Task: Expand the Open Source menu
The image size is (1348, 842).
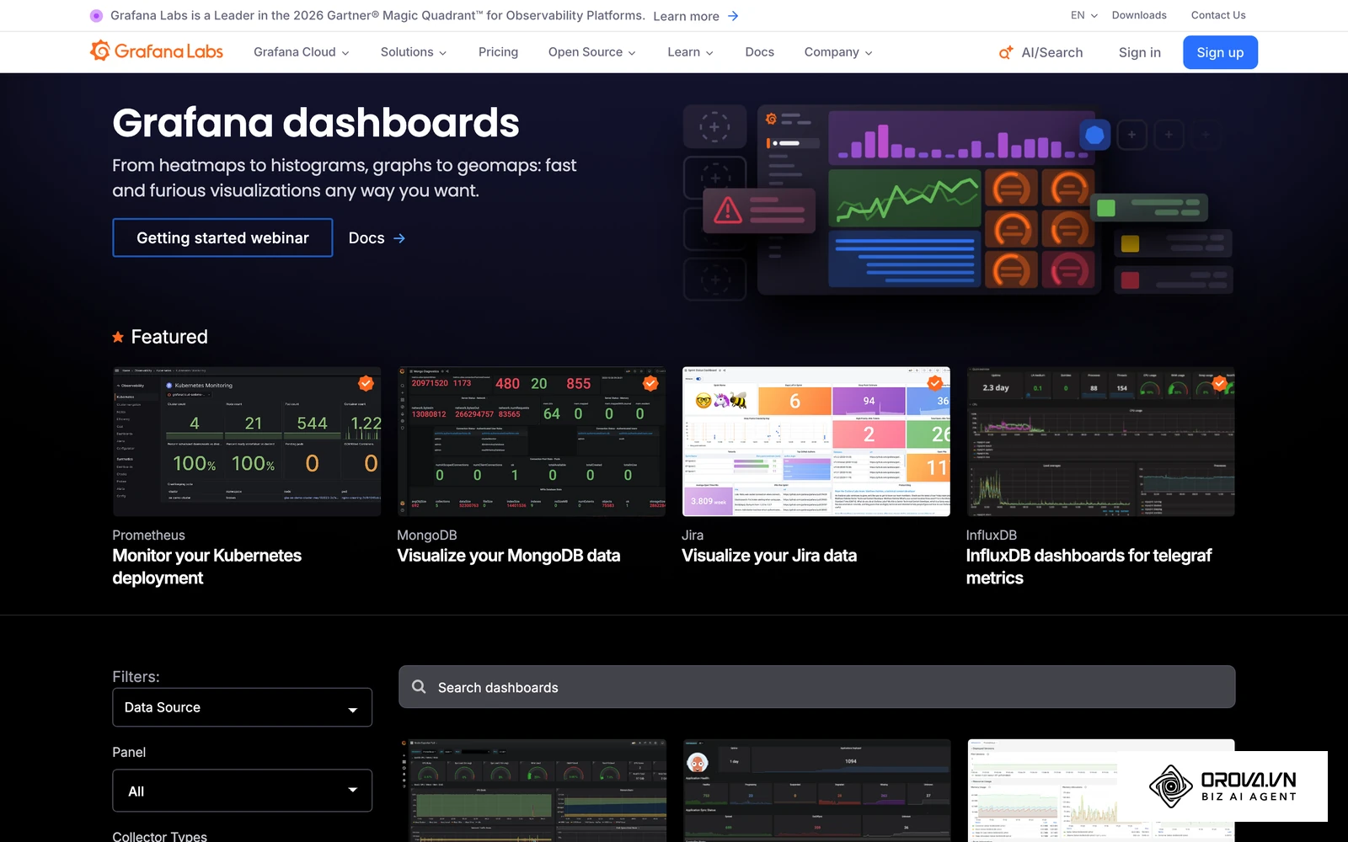Action: (592, 52)
